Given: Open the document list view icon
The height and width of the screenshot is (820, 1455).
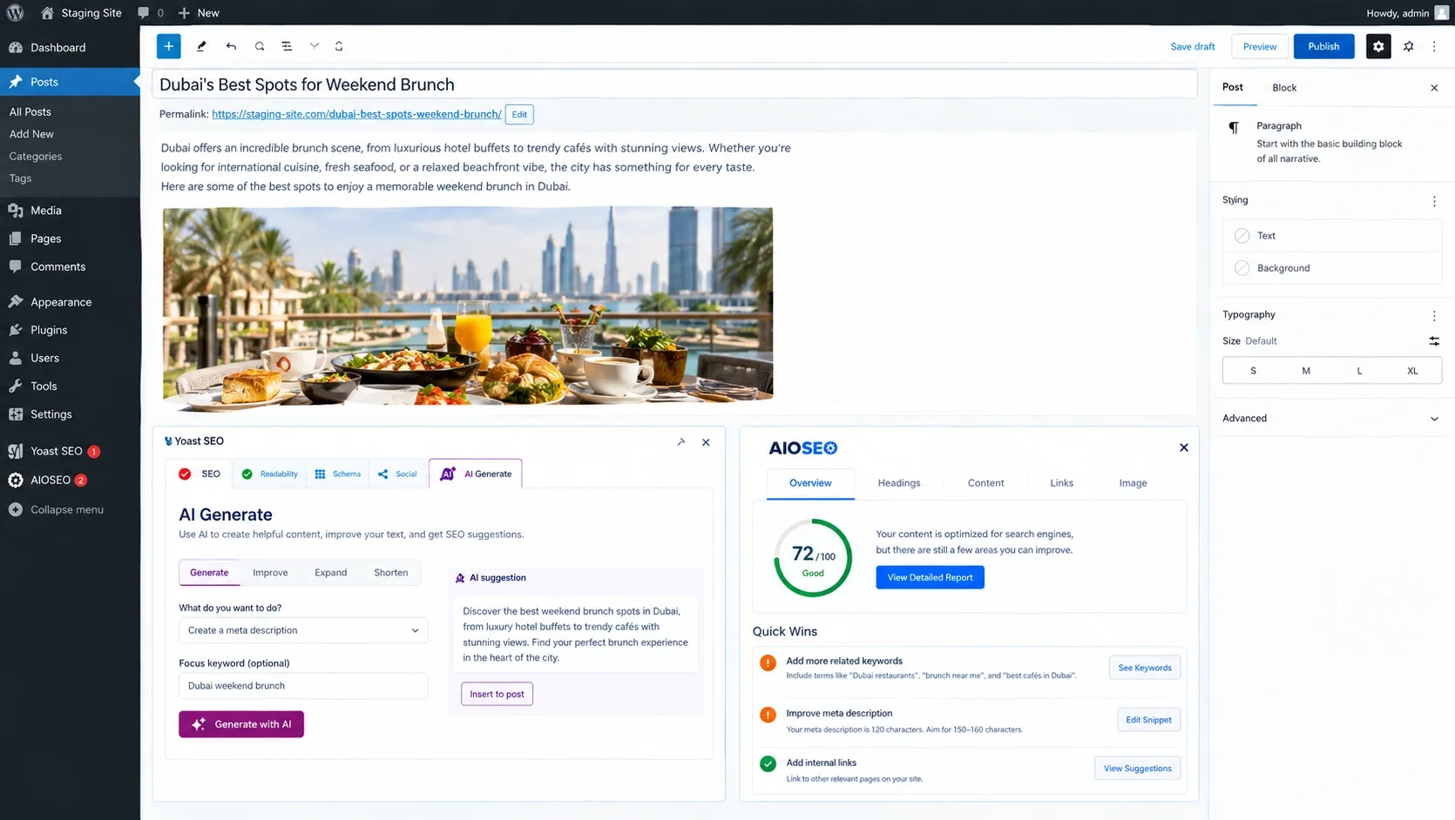Looking at the screenshot, I should [x=287, y=46].
